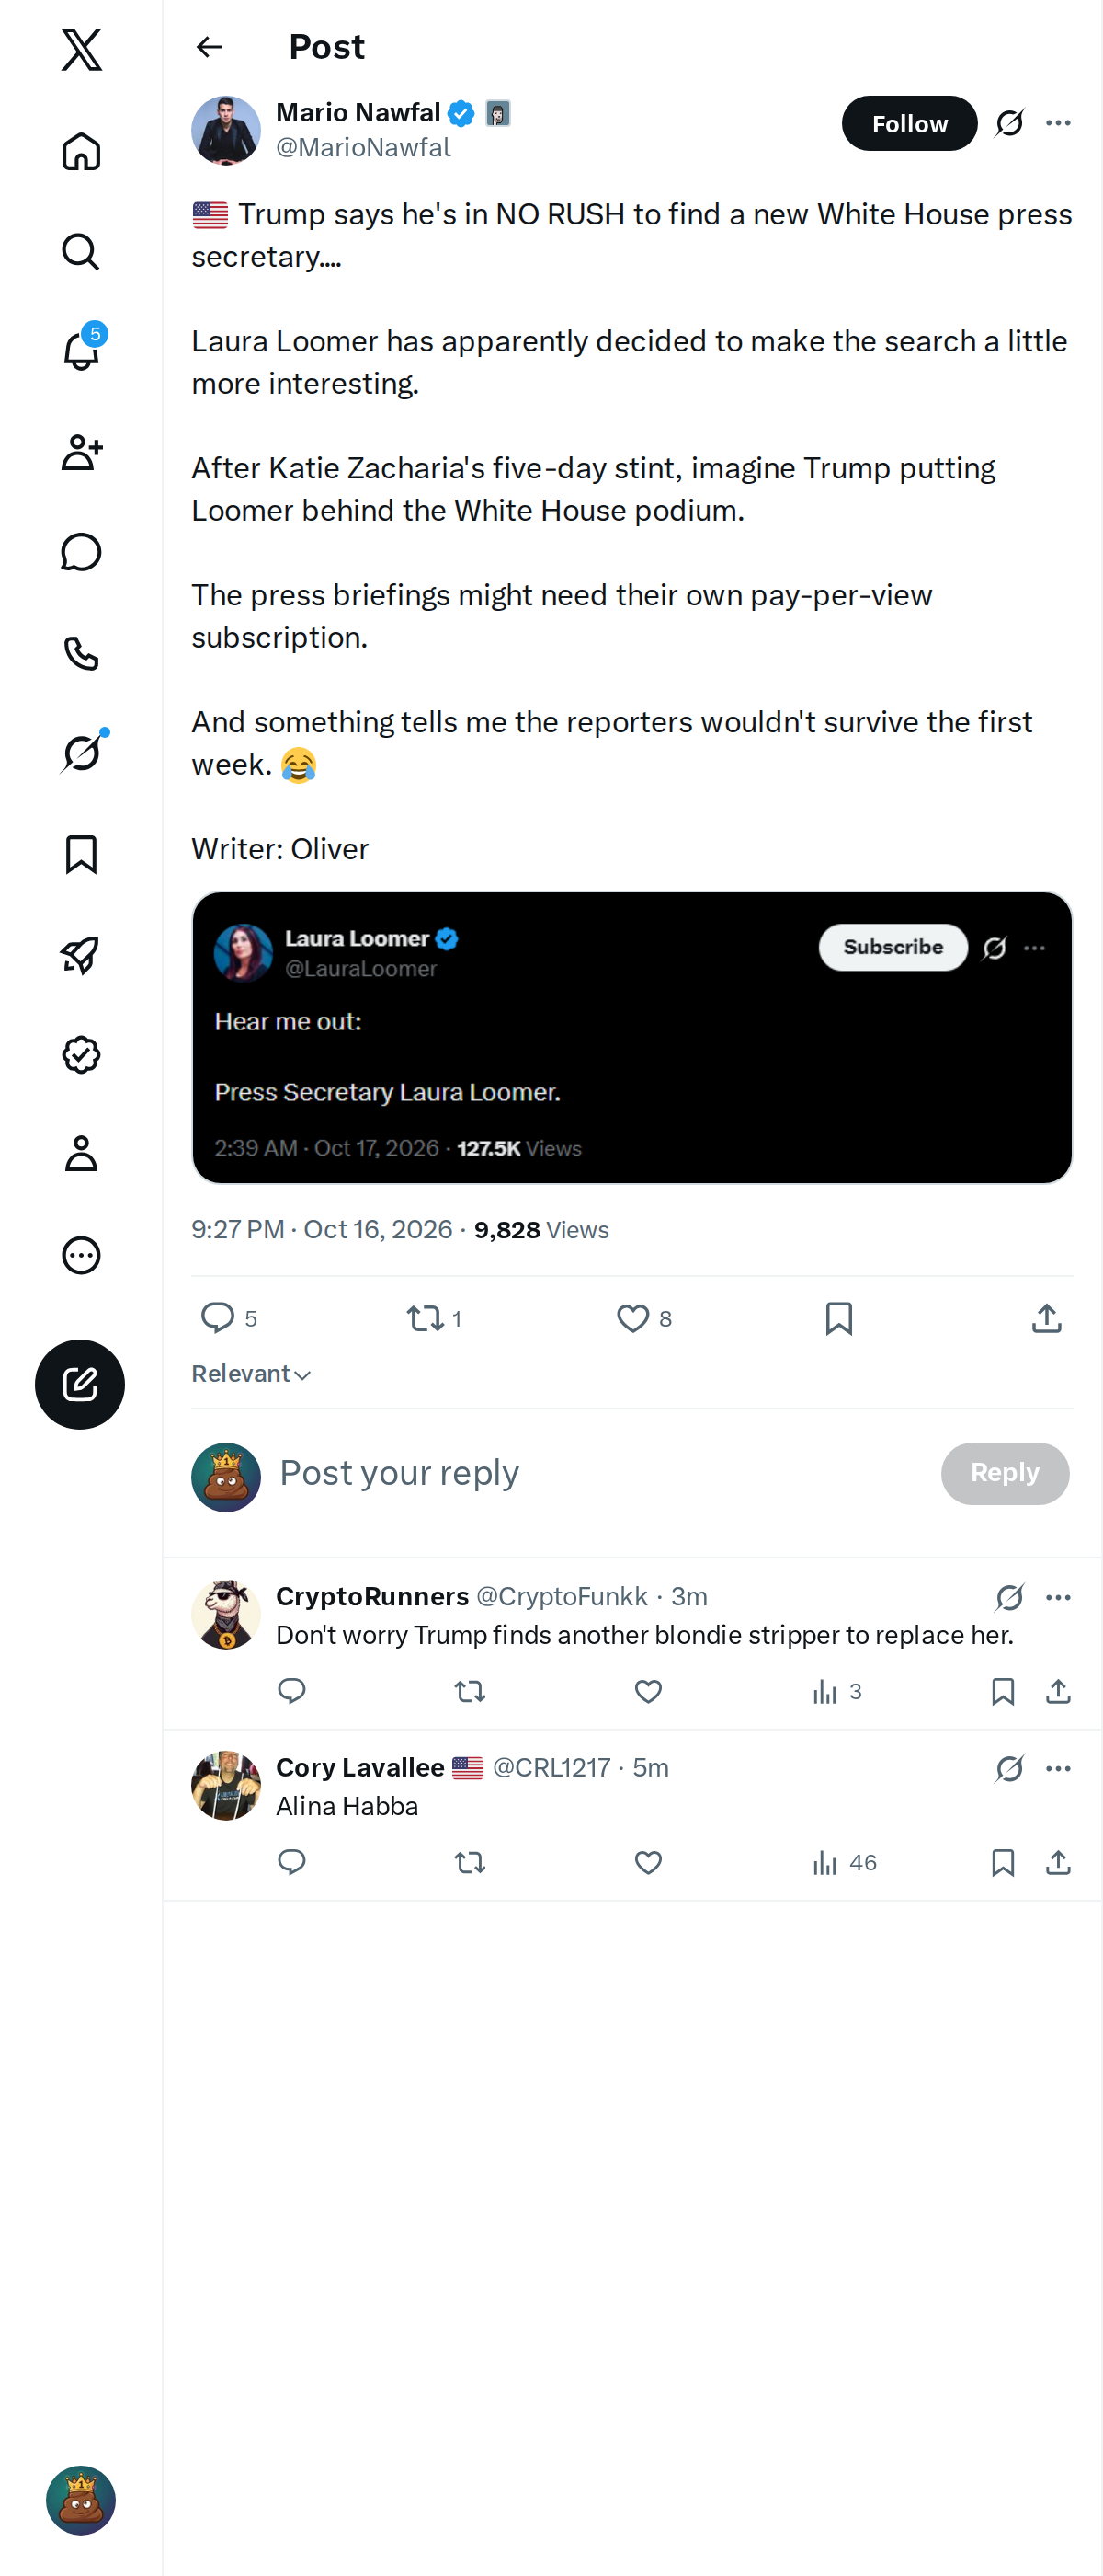Open the Search explore icon in the sidebar
Image resolution: width=1103 pixels, height=2576 pixels.
(x=81, y=251)
